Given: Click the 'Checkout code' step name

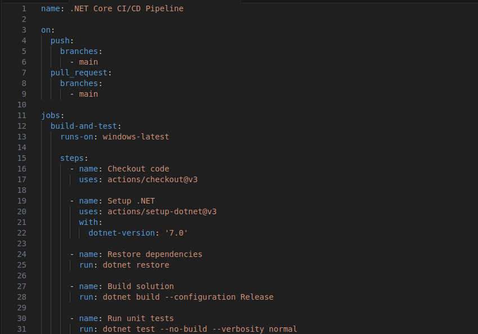Looking at the screenshot, I should 138,169.
